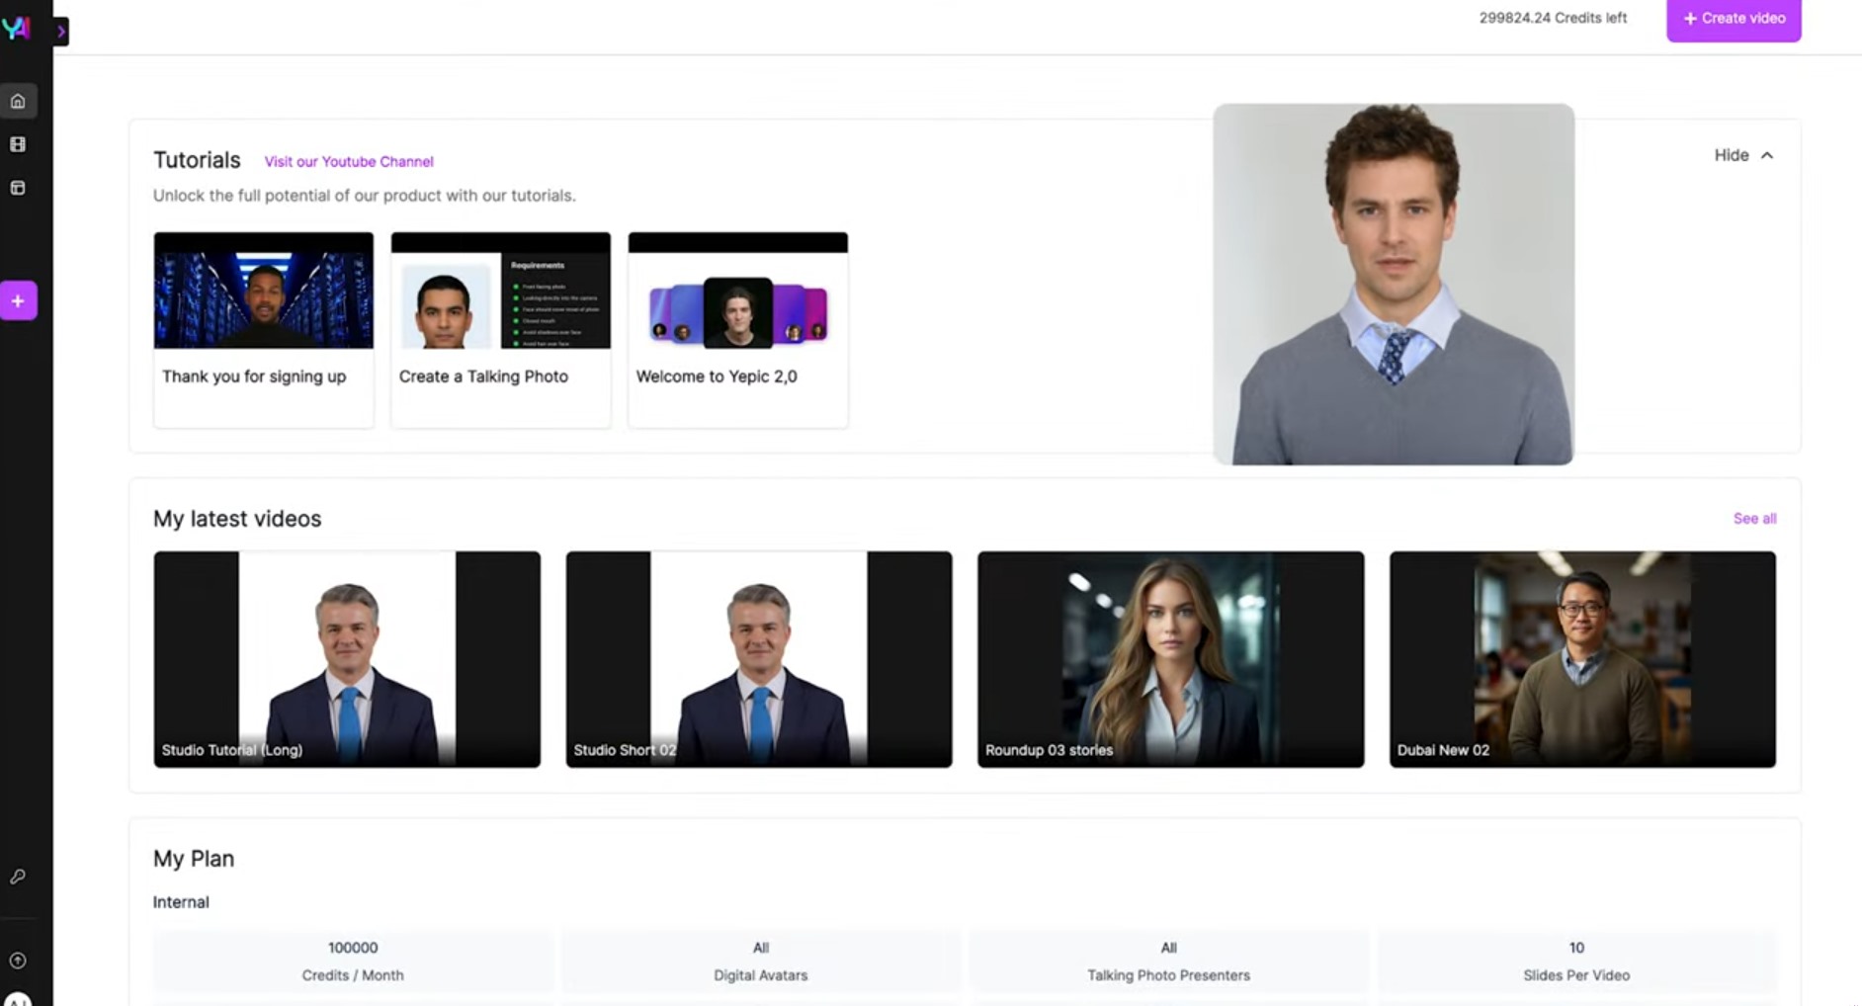This screenshot has width=1862, height=1006.
Task: Open the Studio Tutorial (Long) video
Action: tap(347, 659)
